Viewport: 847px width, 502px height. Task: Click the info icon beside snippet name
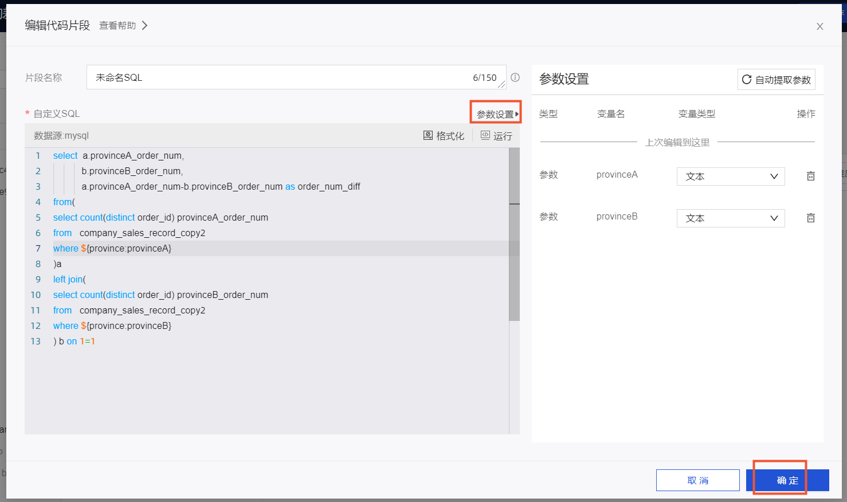[x=515, y=77]
